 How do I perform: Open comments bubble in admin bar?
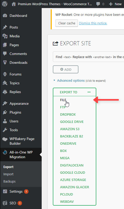pyautogui.click(x=98, y=4)
